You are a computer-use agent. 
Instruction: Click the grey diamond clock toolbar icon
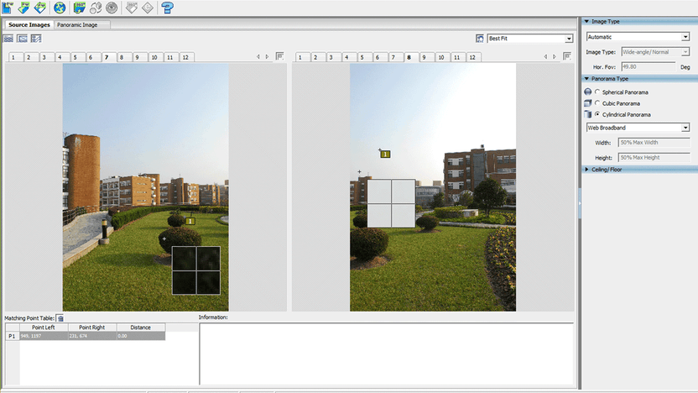click(x=148, y=7)
